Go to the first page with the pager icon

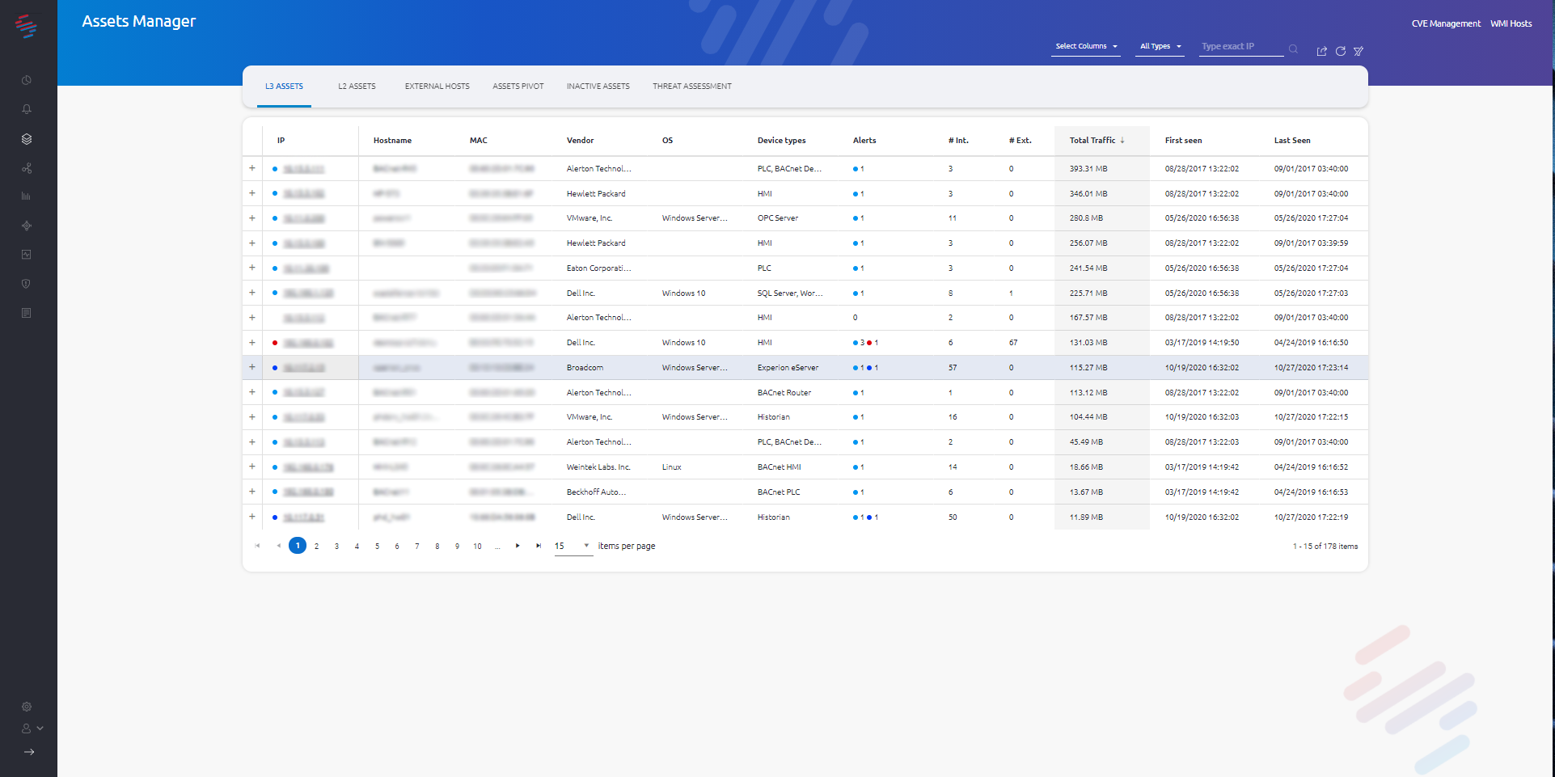258,546
